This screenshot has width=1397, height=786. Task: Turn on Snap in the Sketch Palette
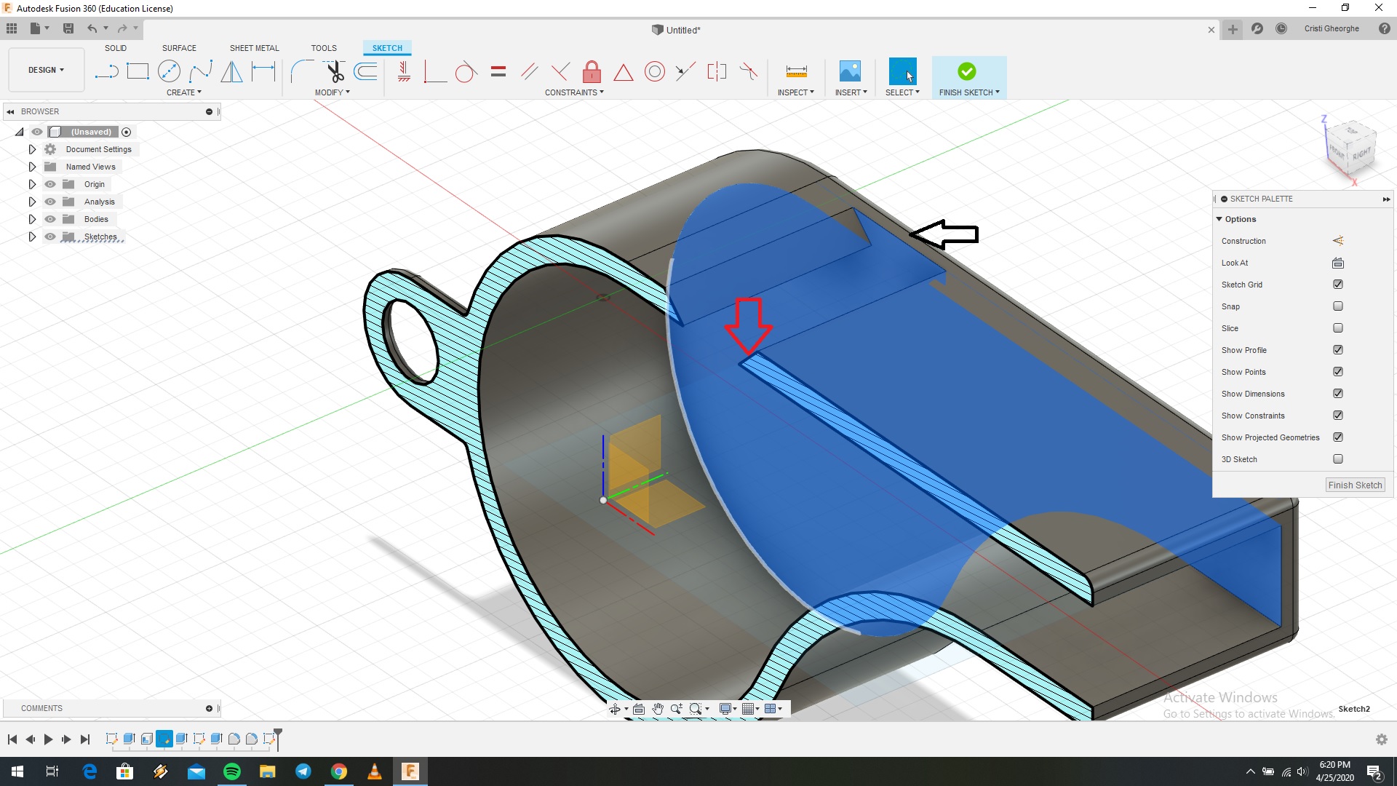tap(1338, 306)
